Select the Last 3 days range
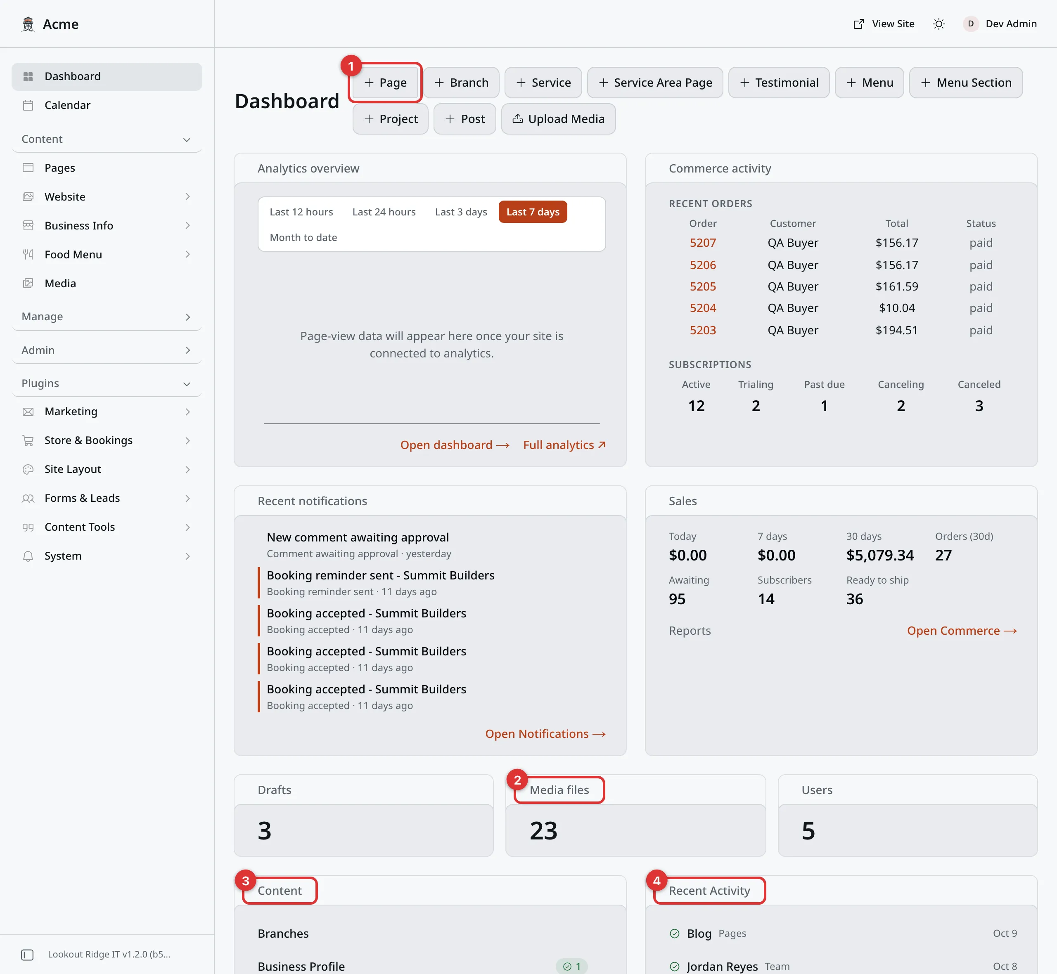This screenshot has height=974, width=1057. 461,212
